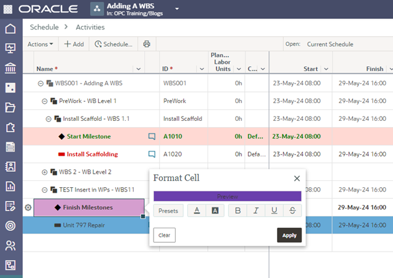Open the folder icon in the sidebar
393x278 pixels.
pyautogui.click(x=10, y=107)
